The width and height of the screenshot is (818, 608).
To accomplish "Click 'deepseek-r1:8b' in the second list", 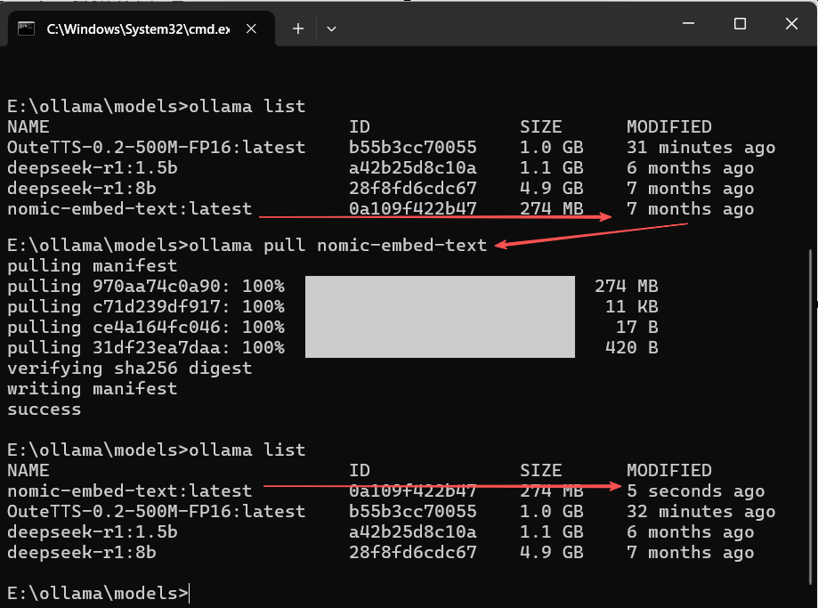I will pos(81,553).
